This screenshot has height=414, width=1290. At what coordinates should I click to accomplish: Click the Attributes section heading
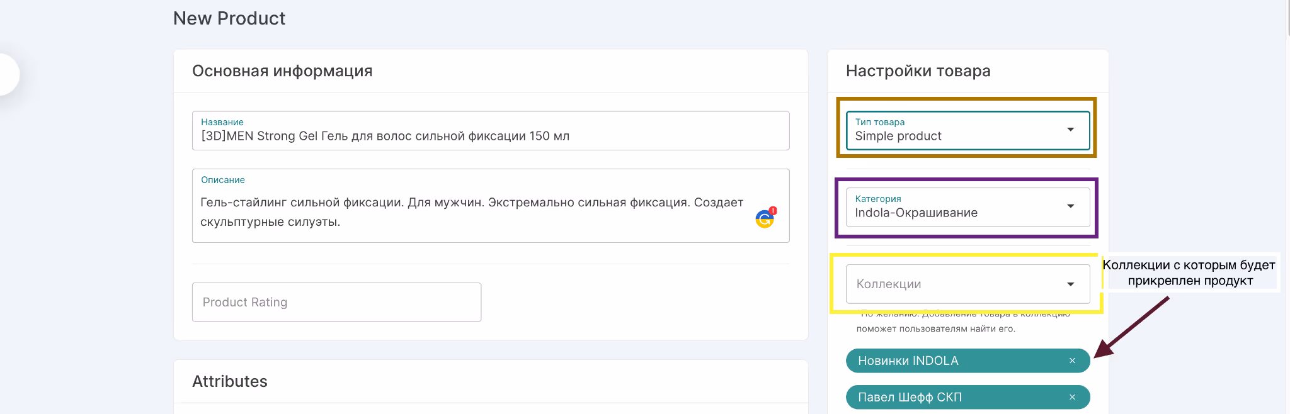tap(230, 381)
